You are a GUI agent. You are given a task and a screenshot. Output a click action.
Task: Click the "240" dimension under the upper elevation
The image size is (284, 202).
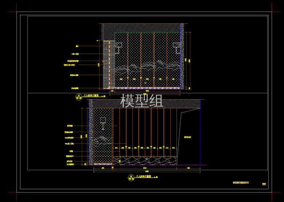click(x=112, y=91)
